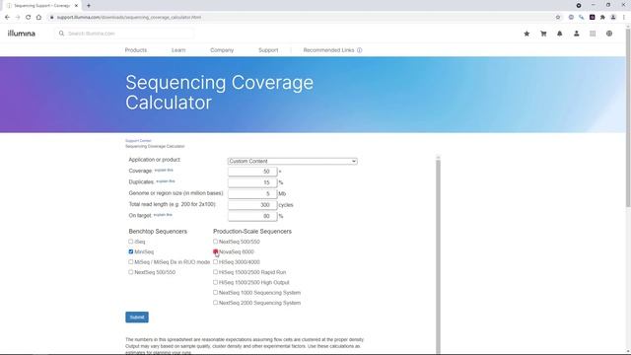Viewport: 631px width, 355px height.
Task: Check MiSeq / MiSeq Dx in RUO mode
Action: point(131,262)
